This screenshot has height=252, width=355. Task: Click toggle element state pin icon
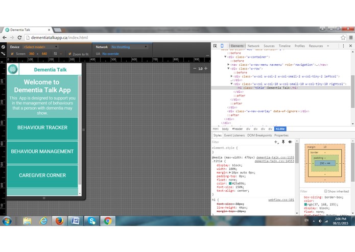tap(283, 142)
